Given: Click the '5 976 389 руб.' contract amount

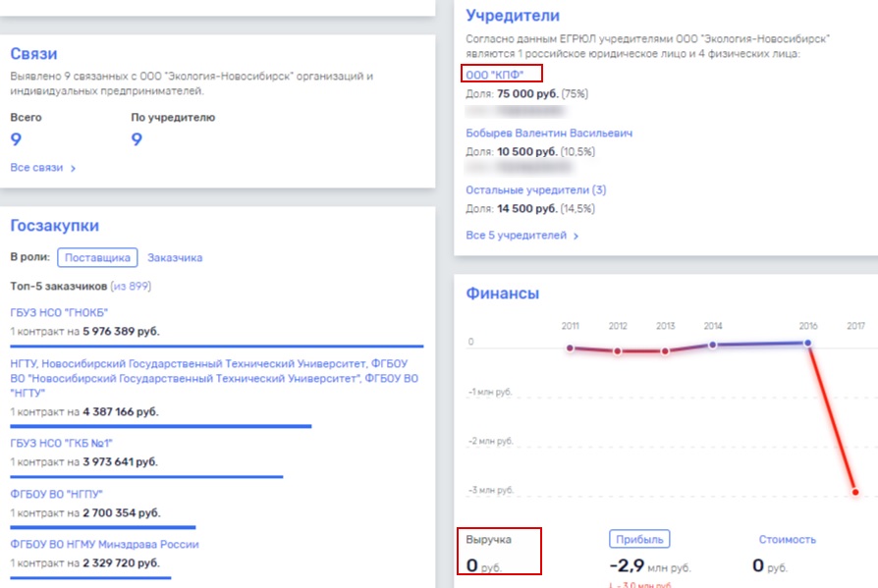Looking at the screenshot, I should pos(121,331).
